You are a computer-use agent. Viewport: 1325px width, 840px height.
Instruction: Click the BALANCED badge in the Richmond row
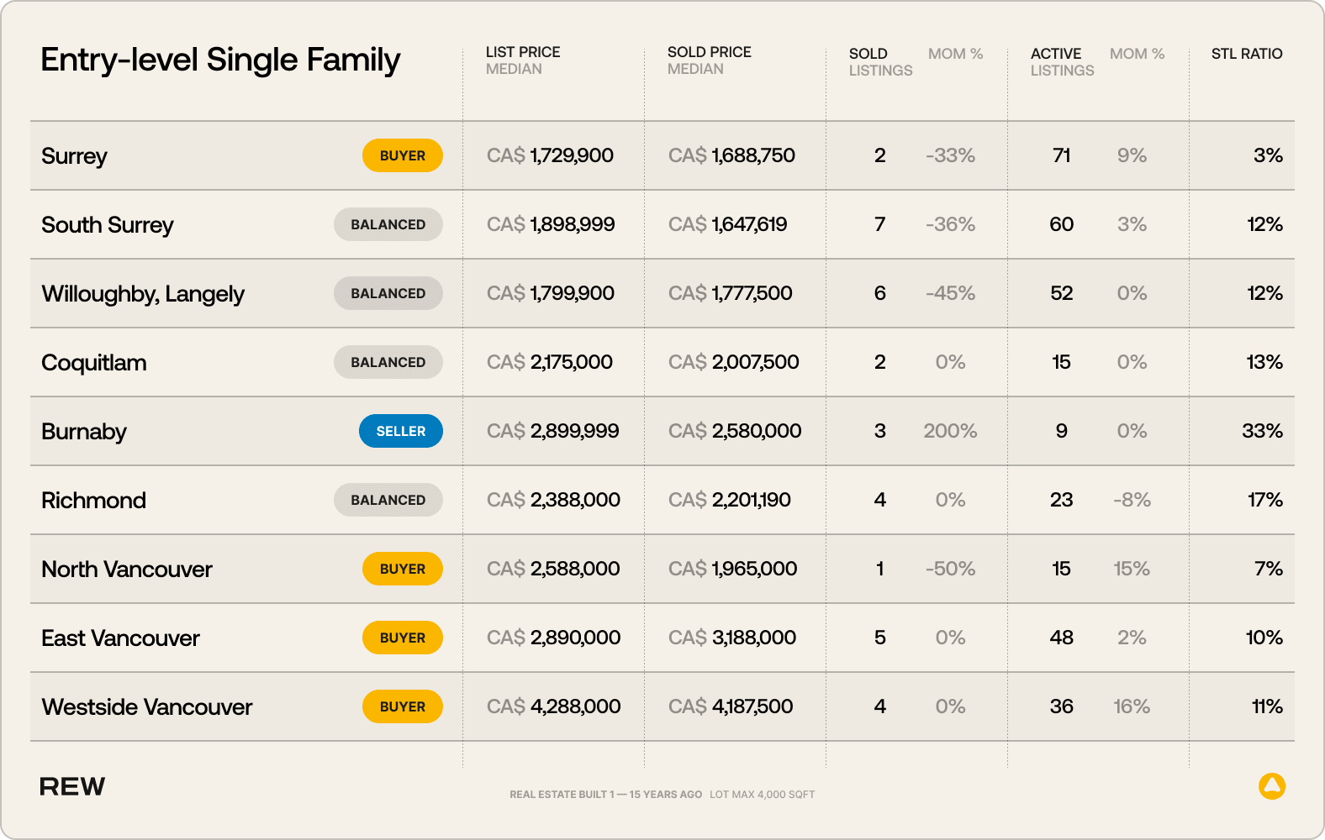point(388,500)
